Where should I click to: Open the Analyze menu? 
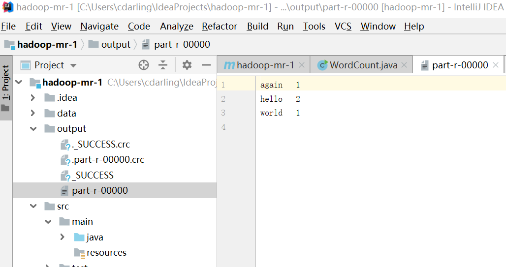coord(177,26)
